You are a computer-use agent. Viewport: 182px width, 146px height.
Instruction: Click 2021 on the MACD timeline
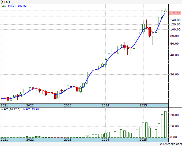point(4,140)
